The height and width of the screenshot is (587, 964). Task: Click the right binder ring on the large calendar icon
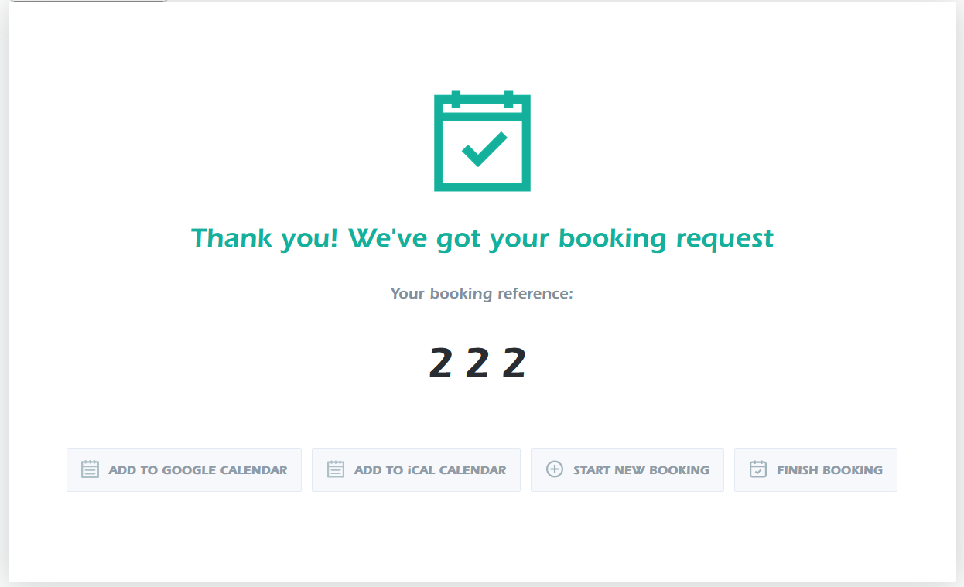click(508, 99)
